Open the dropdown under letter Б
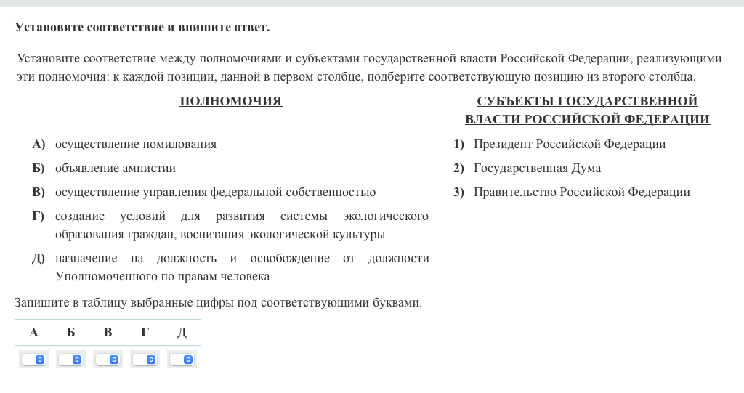The height and width of the screenshot is (393, 744). (70, 360)
